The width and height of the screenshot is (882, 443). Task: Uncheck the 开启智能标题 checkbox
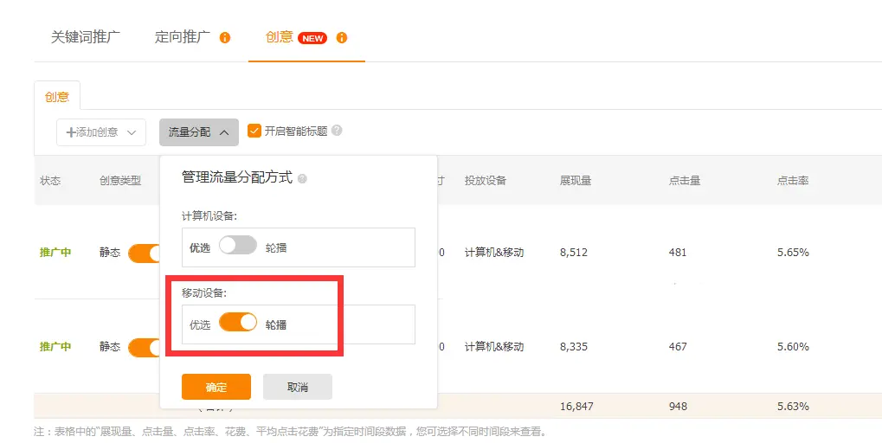pos(254,131)
